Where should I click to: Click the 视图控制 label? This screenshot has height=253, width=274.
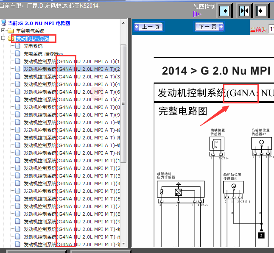coord(204,7)
